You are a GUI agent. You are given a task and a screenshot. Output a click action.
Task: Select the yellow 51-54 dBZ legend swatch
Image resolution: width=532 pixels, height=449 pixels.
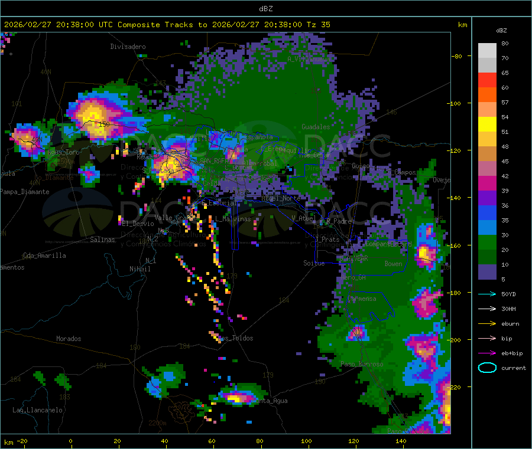[x=487, y=124]
